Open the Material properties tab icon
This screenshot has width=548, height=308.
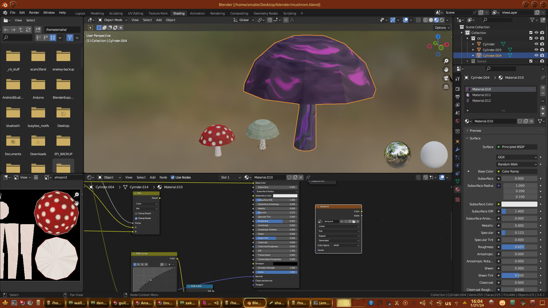coord(458,189)
